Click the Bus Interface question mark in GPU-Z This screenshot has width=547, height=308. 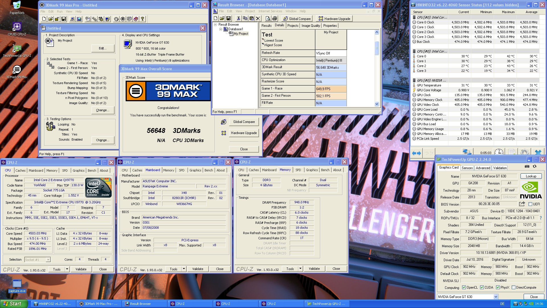click(x=541, y=218)
